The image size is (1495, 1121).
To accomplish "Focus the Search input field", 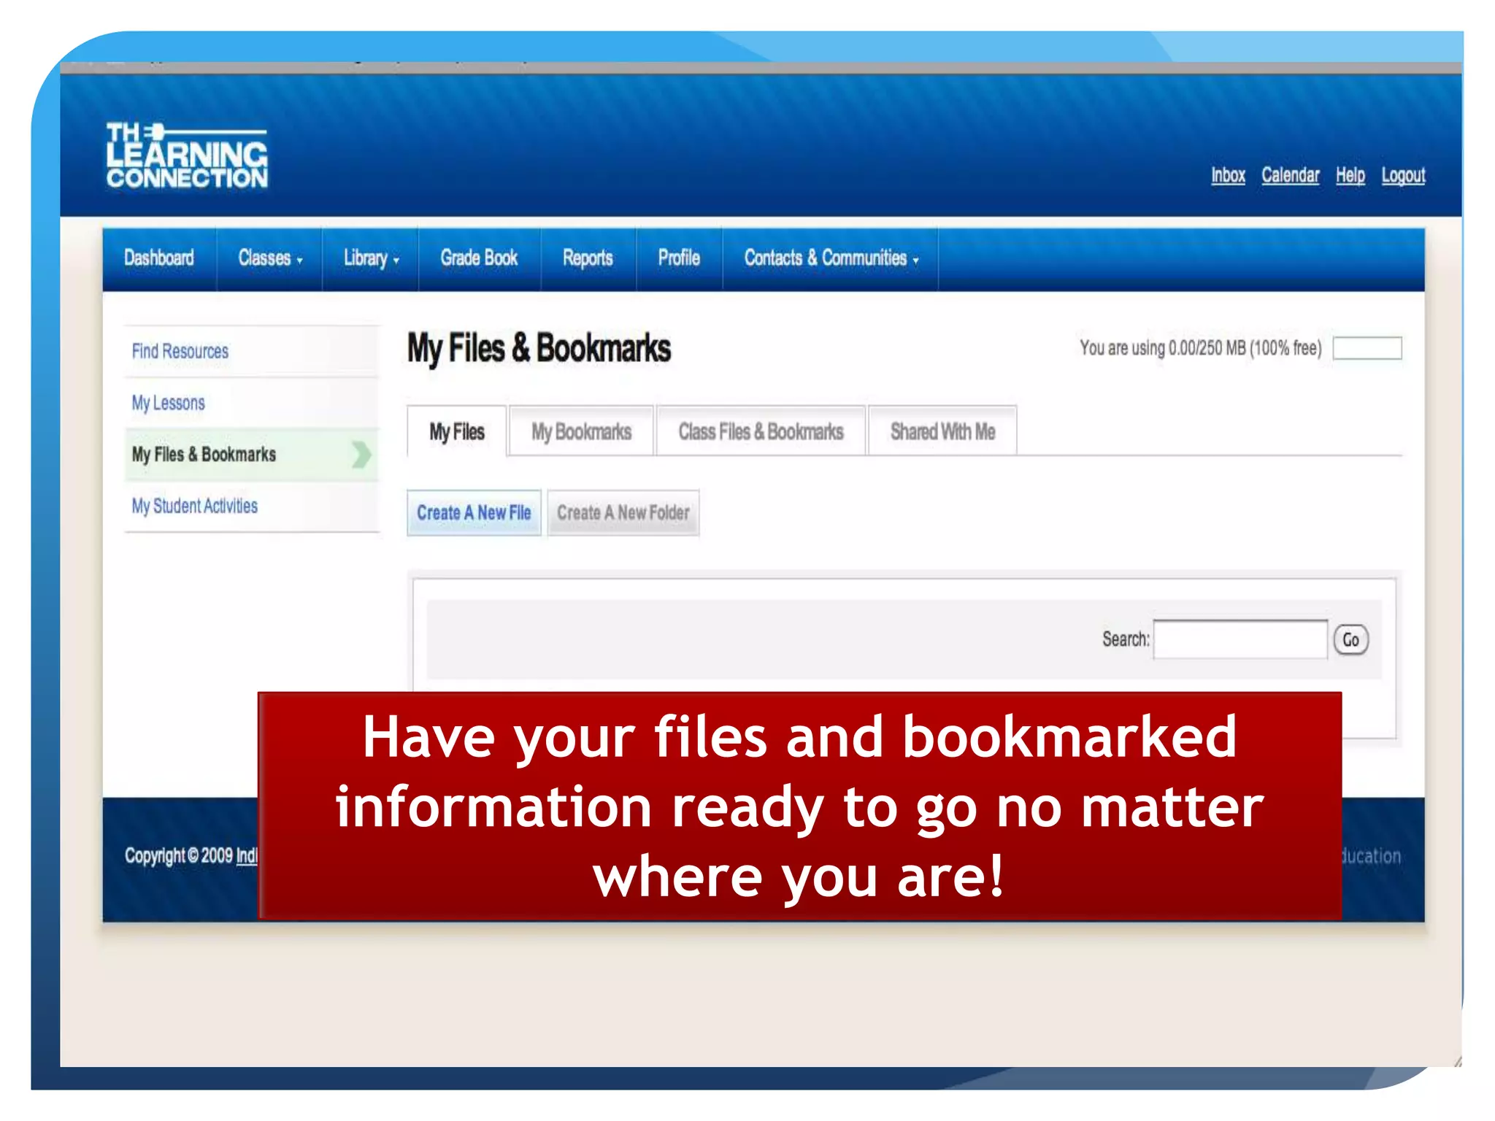I will tap(1240, 639).
